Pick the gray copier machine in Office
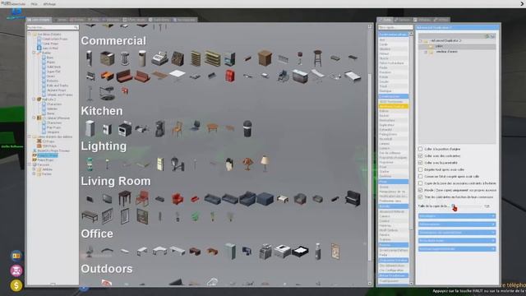This screenshot has height=296, width=526. [x=265, y=252]
